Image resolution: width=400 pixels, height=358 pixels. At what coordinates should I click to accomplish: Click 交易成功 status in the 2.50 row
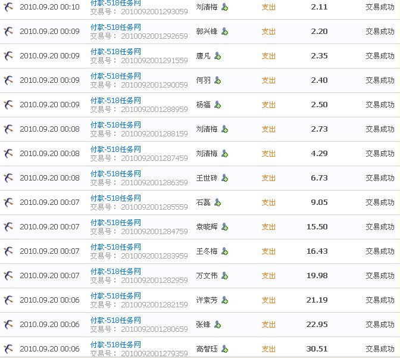click(x=380, y=105)
